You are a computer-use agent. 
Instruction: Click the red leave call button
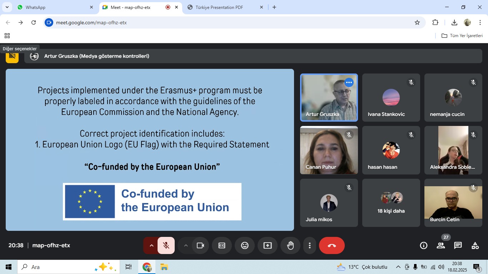[x=332, y=245]
